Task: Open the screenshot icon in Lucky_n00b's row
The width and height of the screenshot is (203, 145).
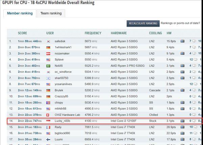Action: [x=182, y=121]
